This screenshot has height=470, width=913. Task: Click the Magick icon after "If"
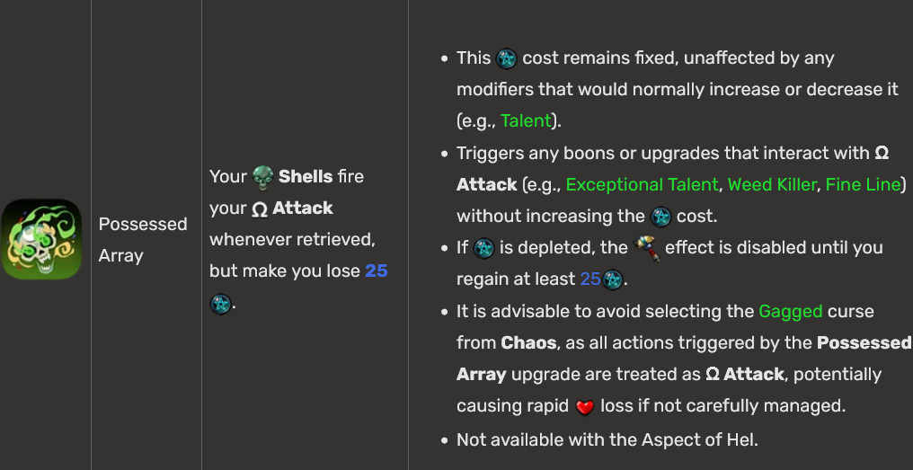(x=483, y=248)
